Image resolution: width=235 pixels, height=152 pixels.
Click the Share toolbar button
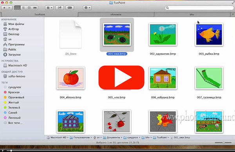(60, 8)
